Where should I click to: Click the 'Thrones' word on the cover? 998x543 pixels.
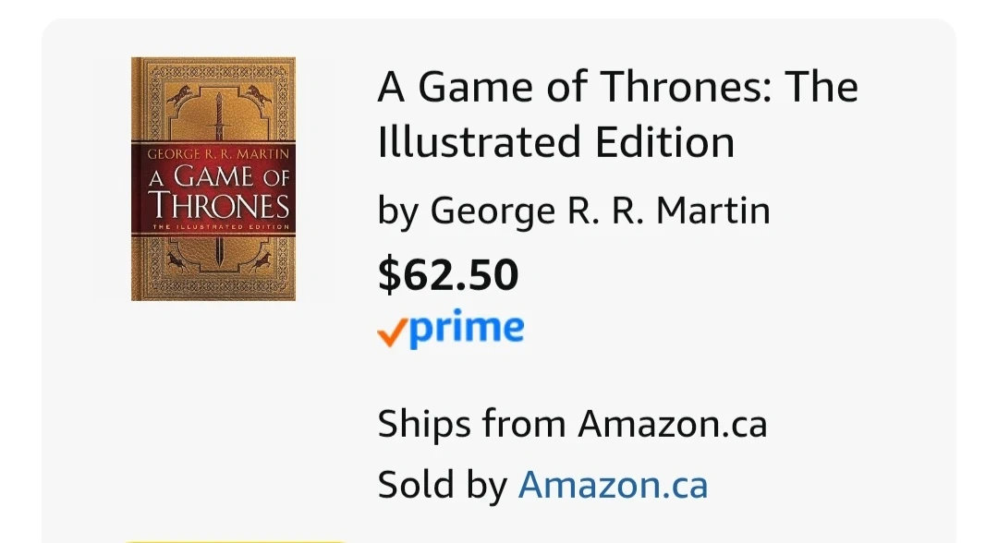(219, 204)
